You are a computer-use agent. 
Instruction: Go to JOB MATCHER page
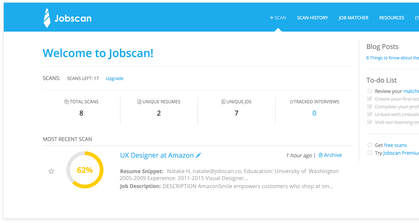[x=353, y=18]
